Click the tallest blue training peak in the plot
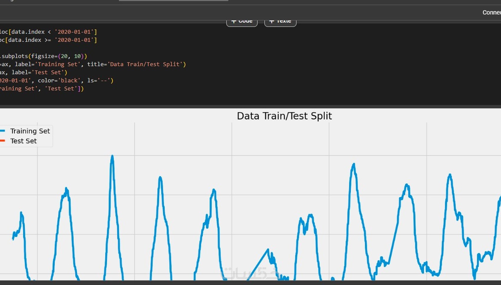The image size is (501, 285). (113, 156)
